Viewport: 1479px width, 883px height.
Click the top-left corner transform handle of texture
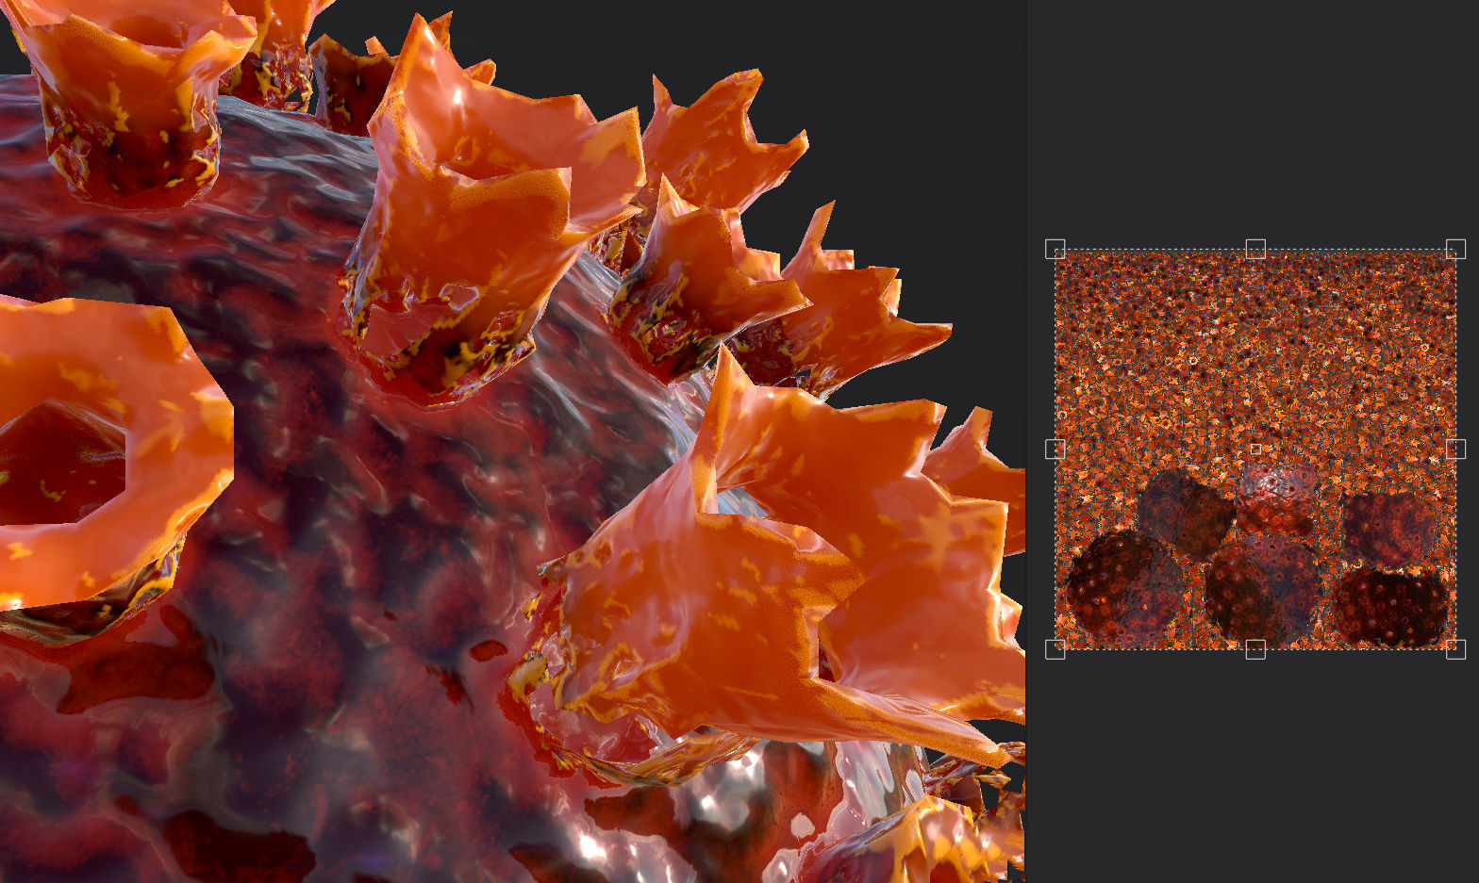click(1055, 249)
